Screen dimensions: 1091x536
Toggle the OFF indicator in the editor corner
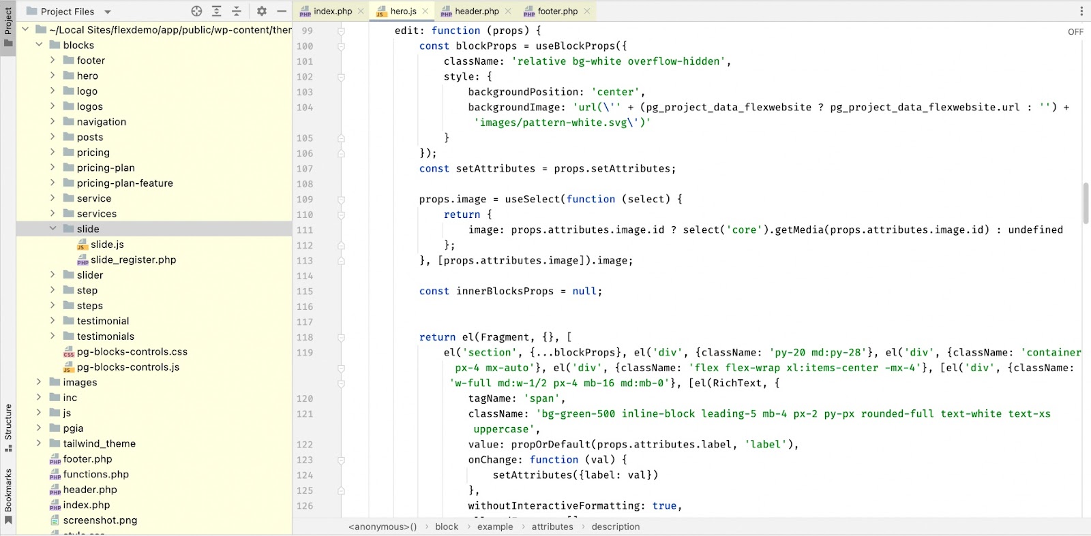coord(1075,32)
